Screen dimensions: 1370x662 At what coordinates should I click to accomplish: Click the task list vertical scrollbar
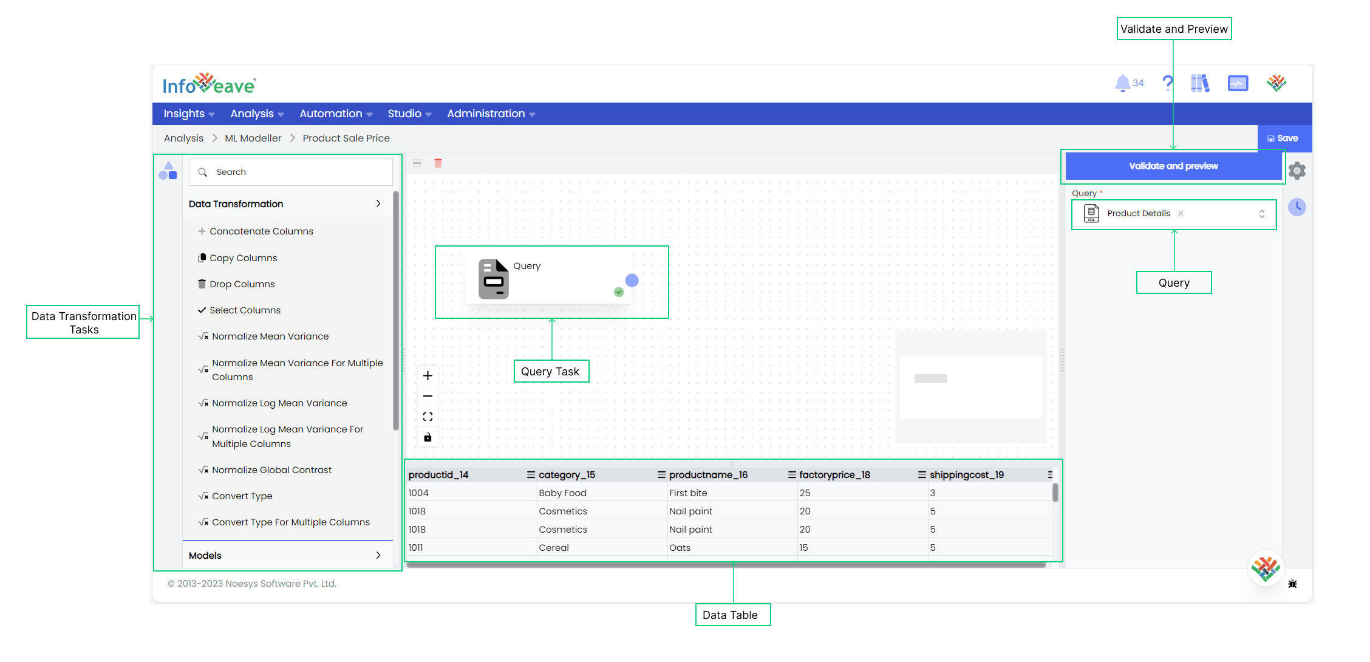(x=396, y=311)
